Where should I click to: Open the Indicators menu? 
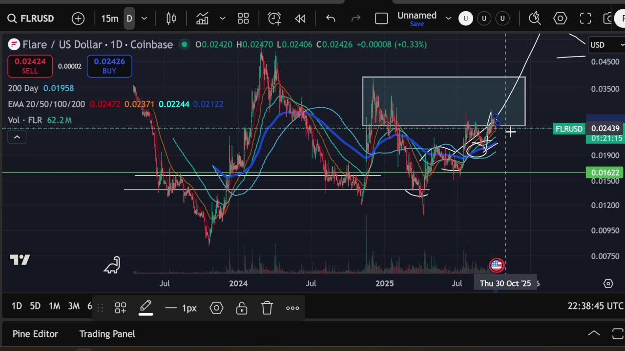tap(202, 19)
